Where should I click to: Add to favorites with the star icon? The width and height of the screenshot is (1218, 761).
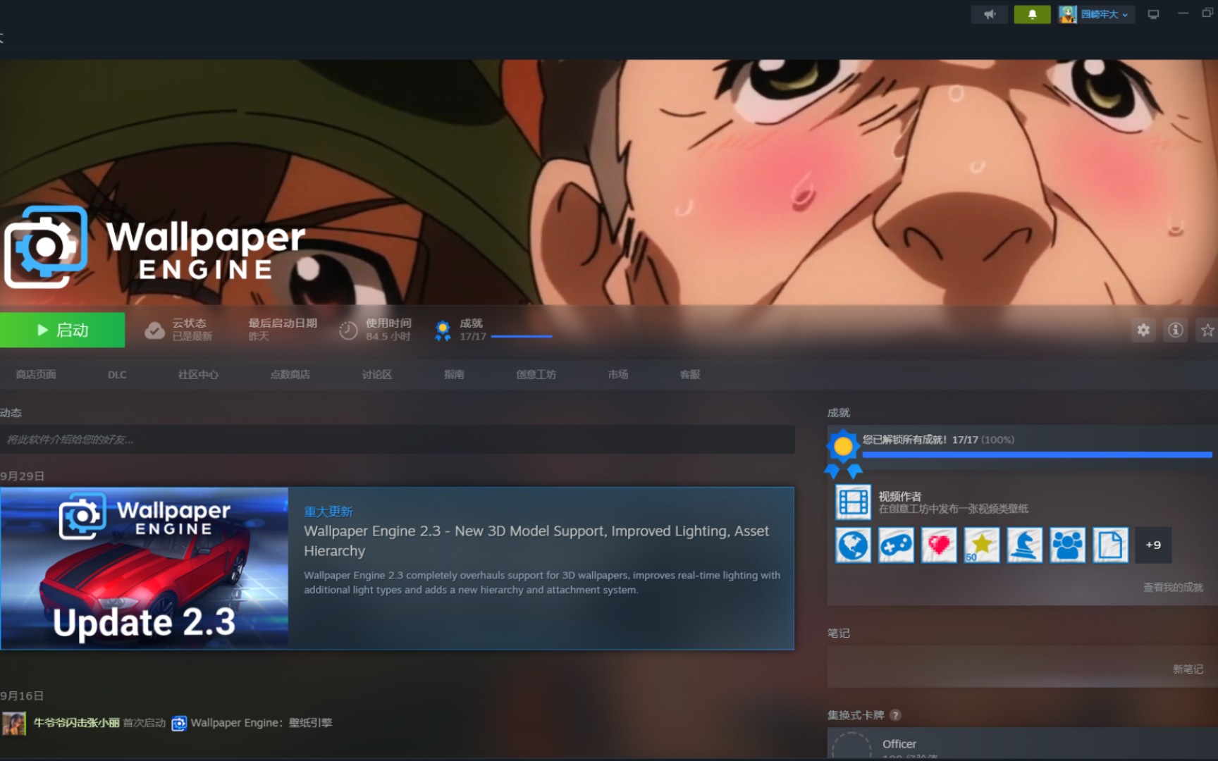tap(1207, 330)
